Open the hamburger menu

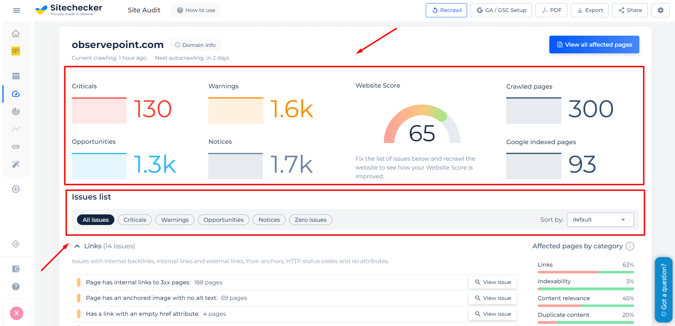[17, 10]
